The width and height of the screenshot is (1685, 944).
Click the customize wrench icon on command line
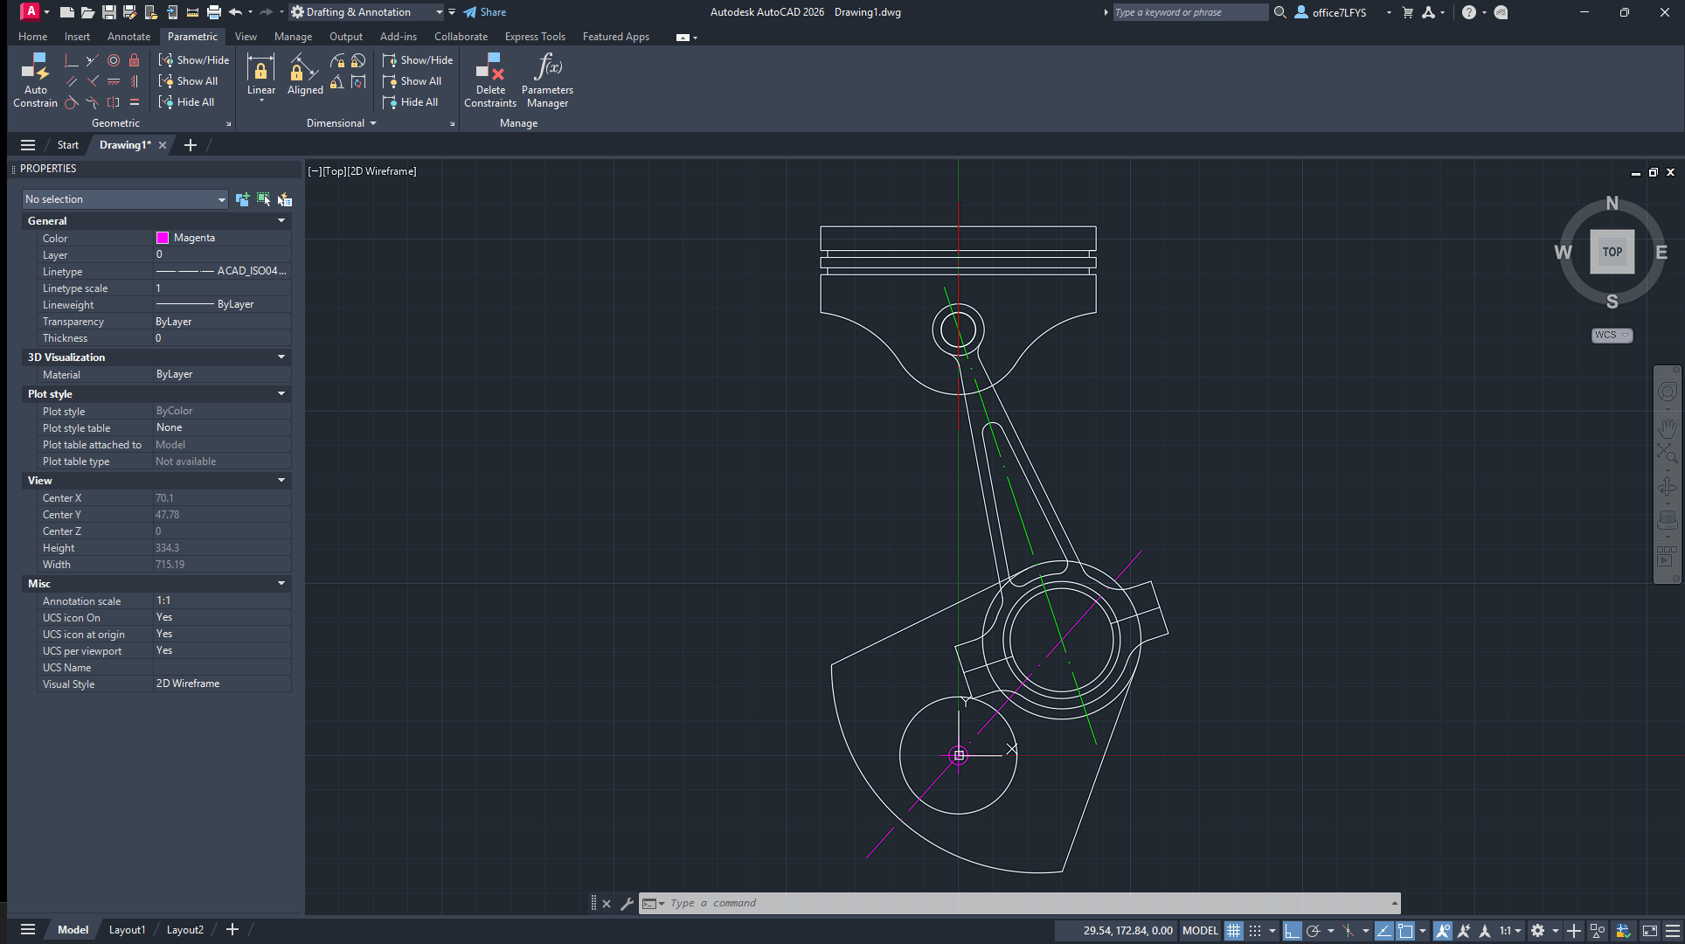627,904
